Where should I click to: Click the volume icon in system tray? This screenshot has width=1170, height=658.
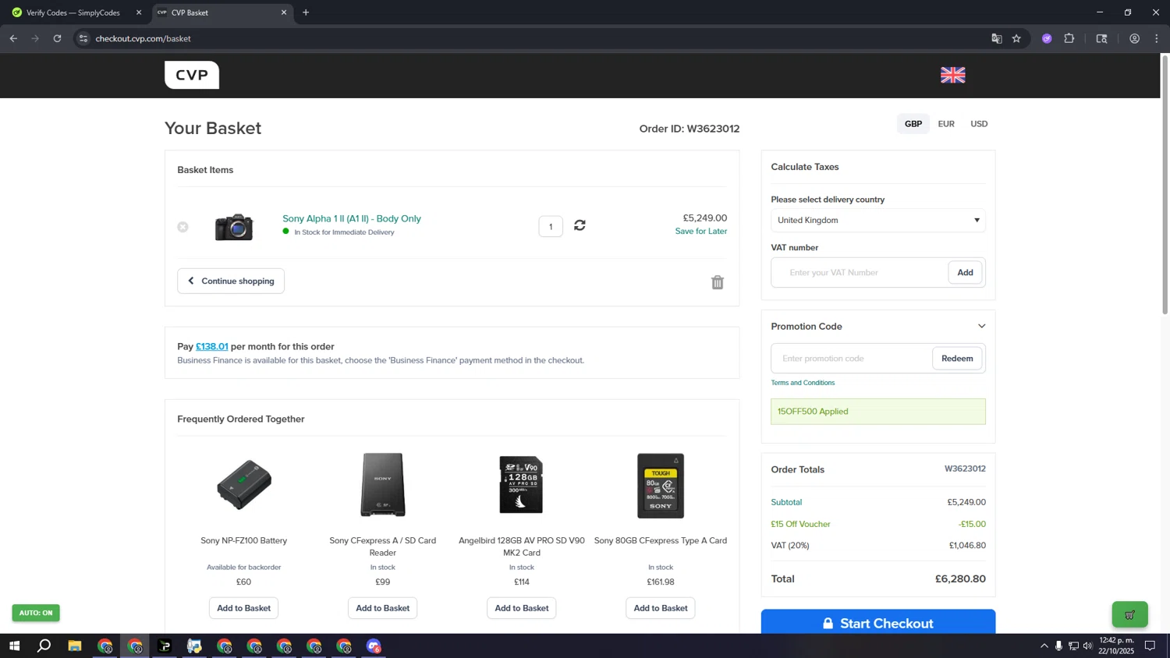[x=1087, y=646]
